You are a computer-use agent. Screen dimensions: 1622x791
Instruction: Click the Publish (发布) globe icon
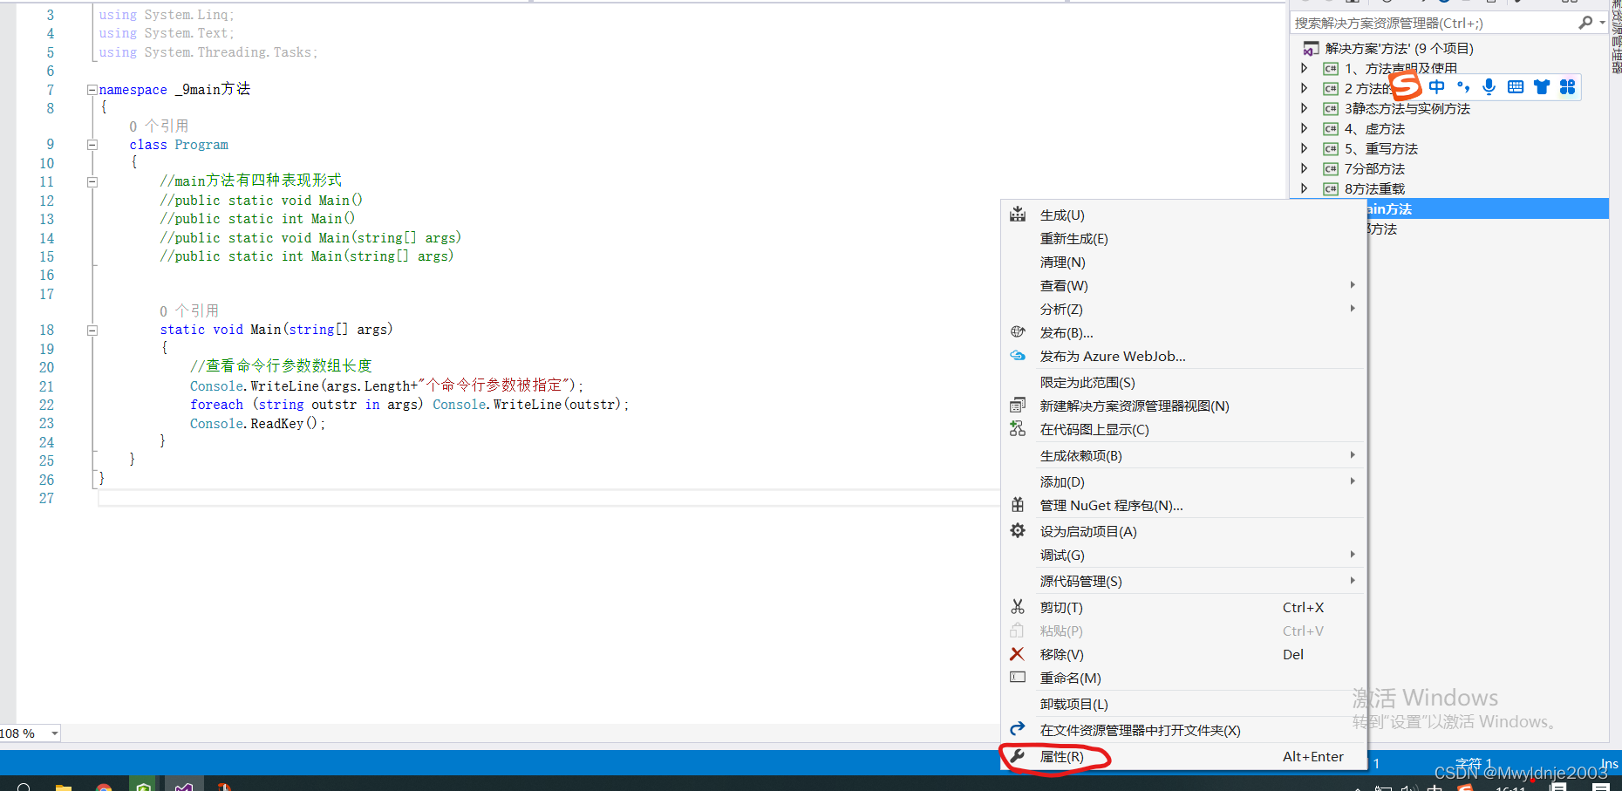tap(1017, 332)
